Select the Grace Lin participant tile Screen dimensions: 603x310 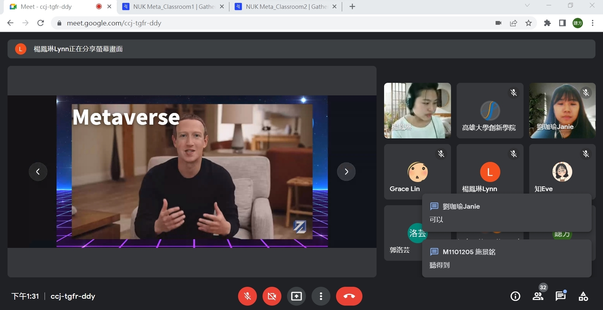(x=417, y=172)
